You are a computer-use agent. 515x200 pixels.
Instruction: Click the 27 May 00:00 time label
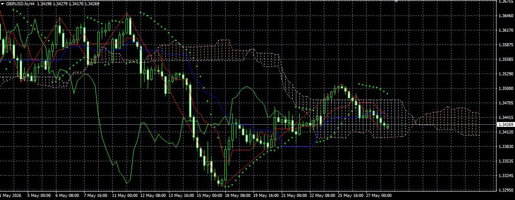(378, 196)
